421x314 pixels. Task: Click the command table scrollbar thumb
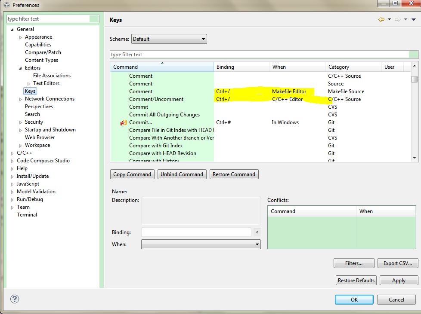point(415,79)
